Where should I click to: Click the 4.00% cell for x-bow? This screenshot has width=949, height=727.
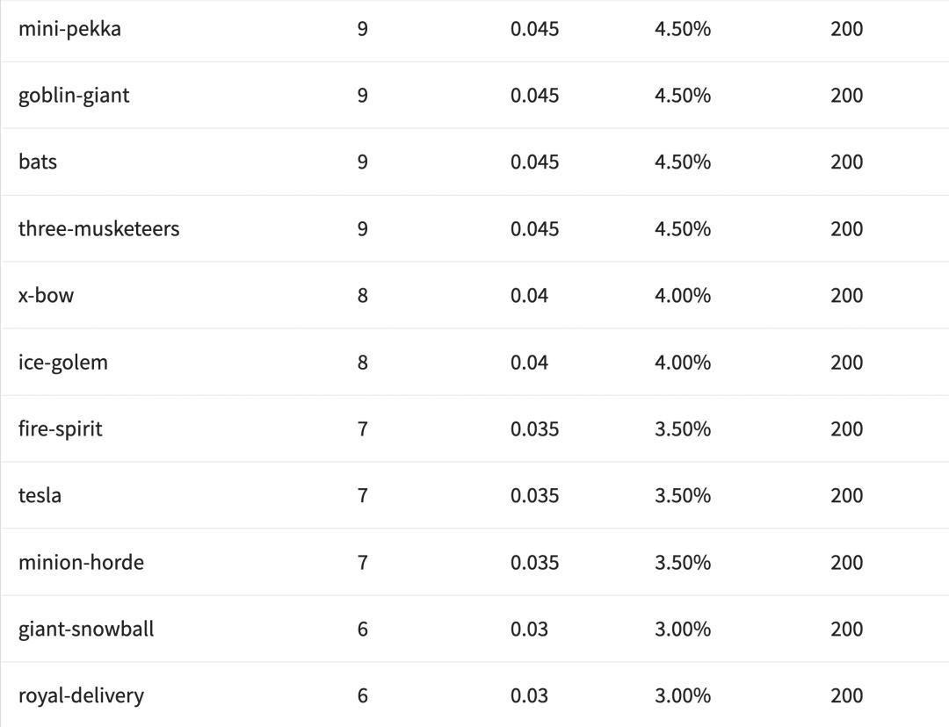(683, 296)
